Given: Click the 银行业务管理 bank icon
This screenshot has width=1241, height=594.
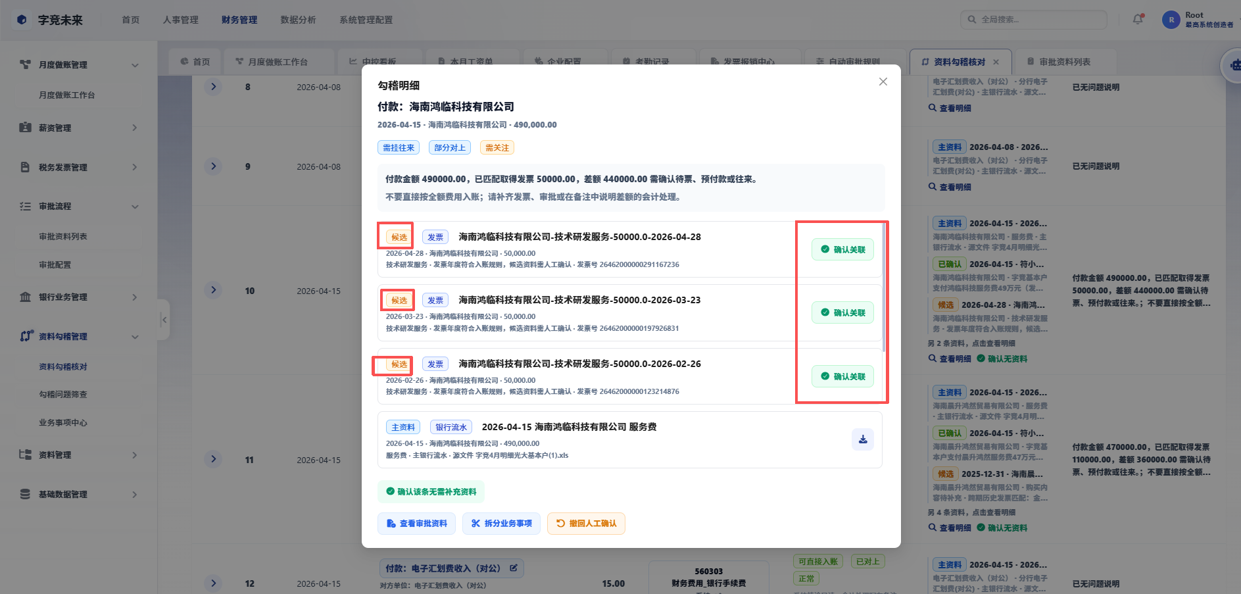Looking at the screenshot, I should (26, 297).
